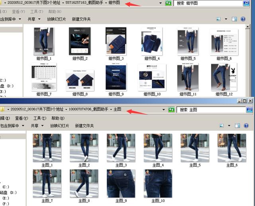Open arrow before 细节图 in top breadcrumb
Screen dimensions: 255x206
coord(106,3)
